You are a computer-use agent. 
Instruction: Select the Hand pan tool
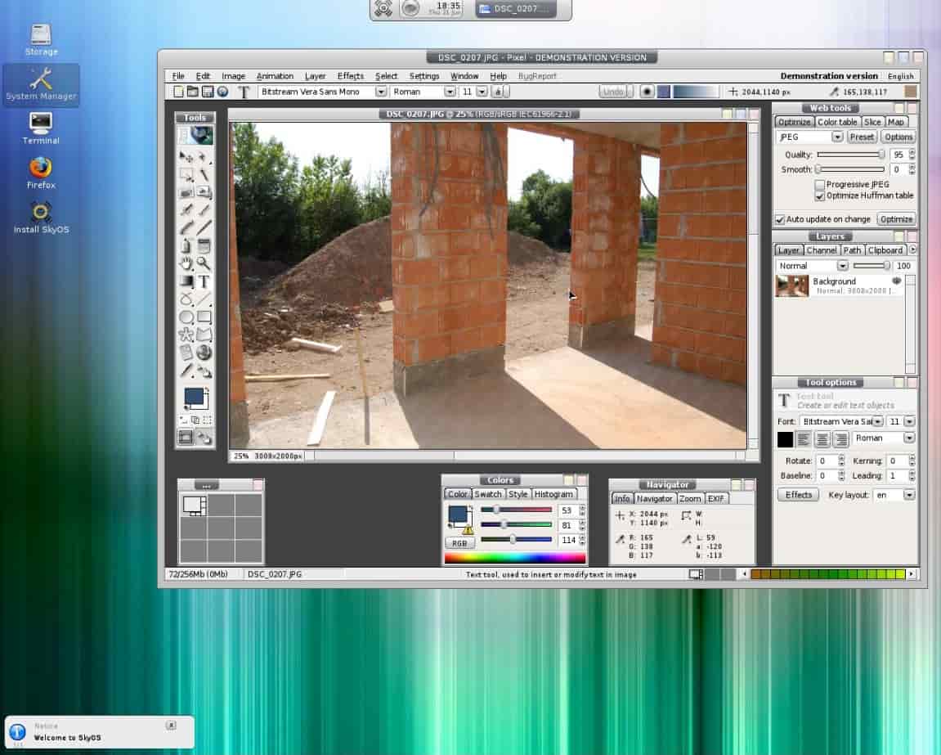point(185,262)
